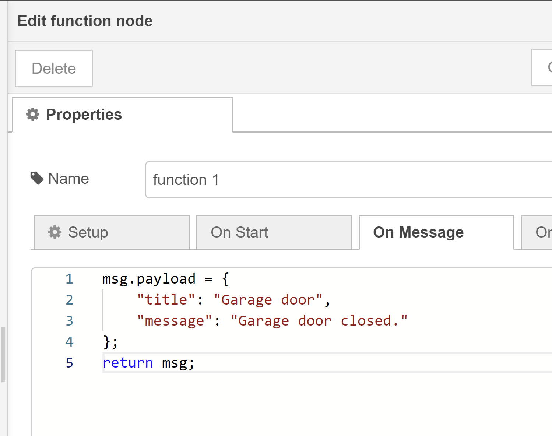The image size is (552, 436).
Task: Click line number 1 in code gutter
Action: [69, 279]
